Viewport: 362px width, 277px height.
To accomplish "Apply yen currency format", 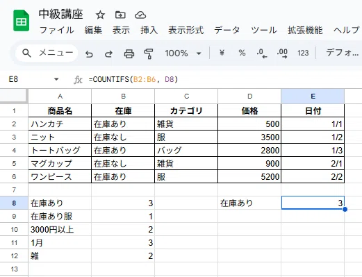I will click(x=222, y=53).
